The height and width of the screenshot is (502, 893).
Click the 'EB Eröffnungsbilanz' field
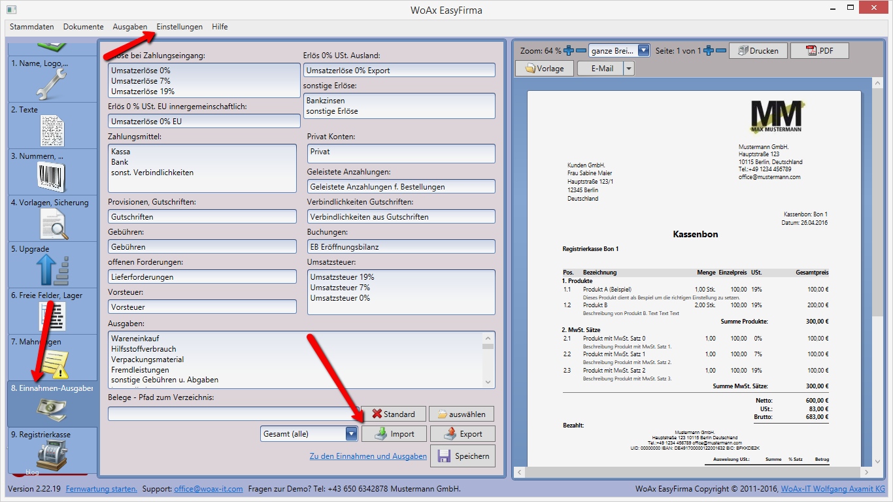click(401, 246)
